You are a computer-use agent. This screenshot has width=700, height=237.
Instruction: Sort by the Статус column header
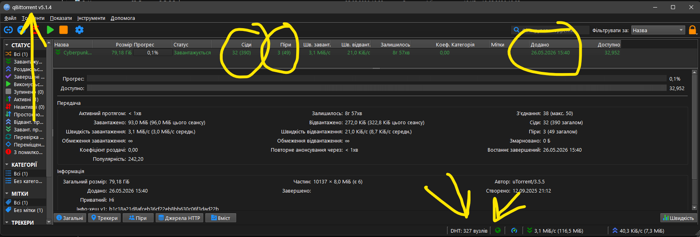192,44
